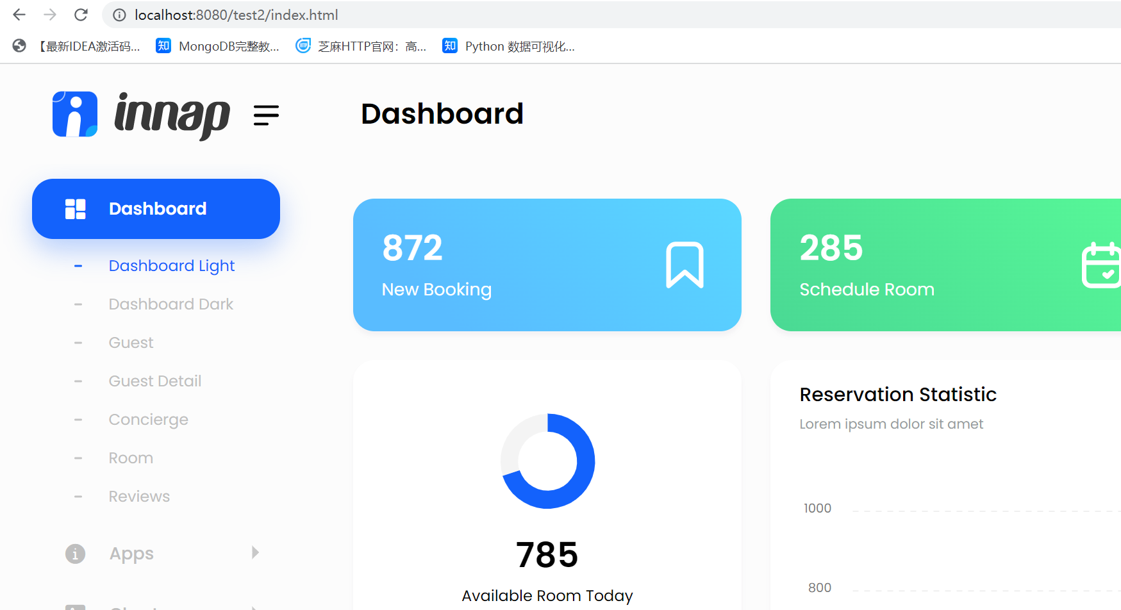The width and height of the screenshot is (1121, 610).
Task: Click the address bar URL field
Action: (615, 15)
